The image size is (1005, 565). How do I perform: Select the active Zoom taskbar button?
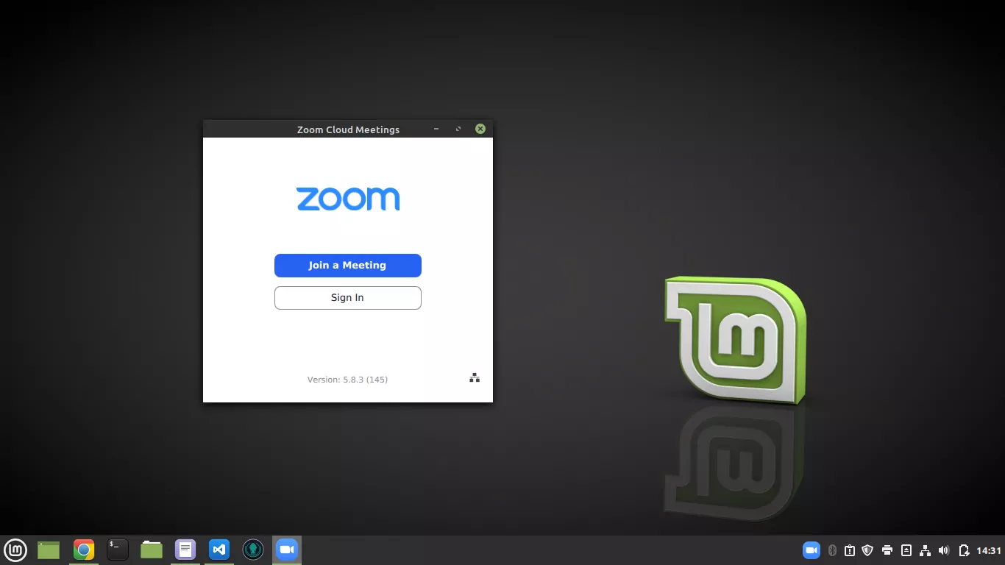click(x=287, y=550)
